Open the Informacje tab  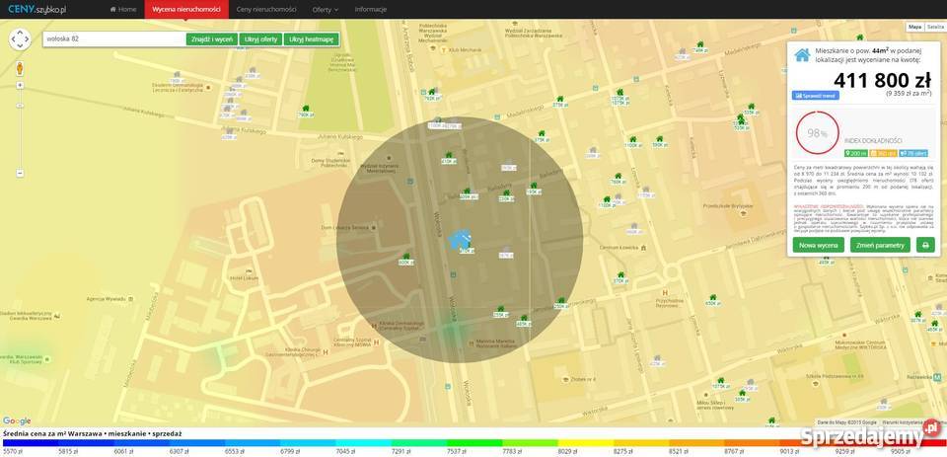coord(371,10)
